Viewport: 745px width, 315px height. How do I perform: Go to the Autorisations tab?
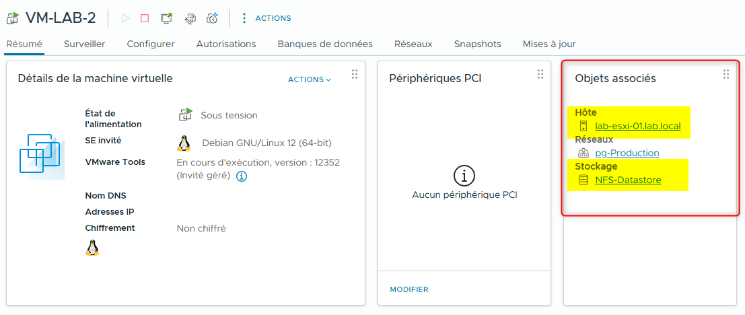pyautogui.click(x=226, y=44)
